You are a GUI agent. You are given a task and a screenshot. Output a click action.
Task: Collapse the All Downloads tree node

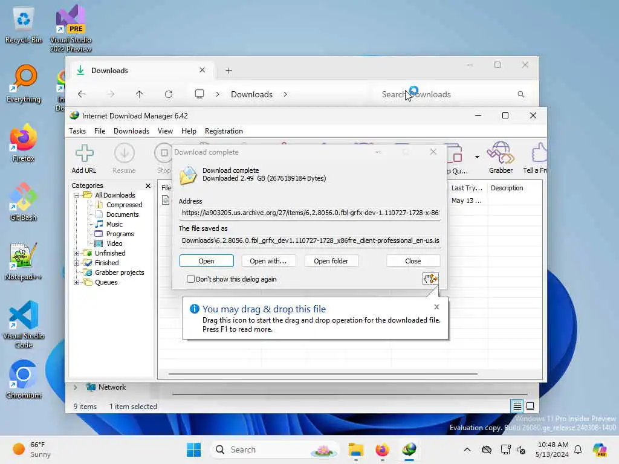click(x=77, y=195)
